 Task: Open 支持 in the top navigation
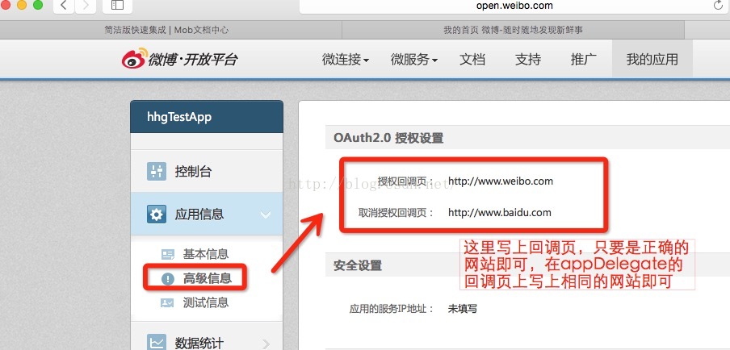click(528, 60)
